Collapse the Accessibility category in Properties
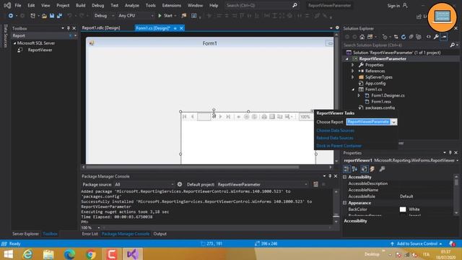Viewport: 462px width, 260px height. pyautogui.click(x=345, y=177)
